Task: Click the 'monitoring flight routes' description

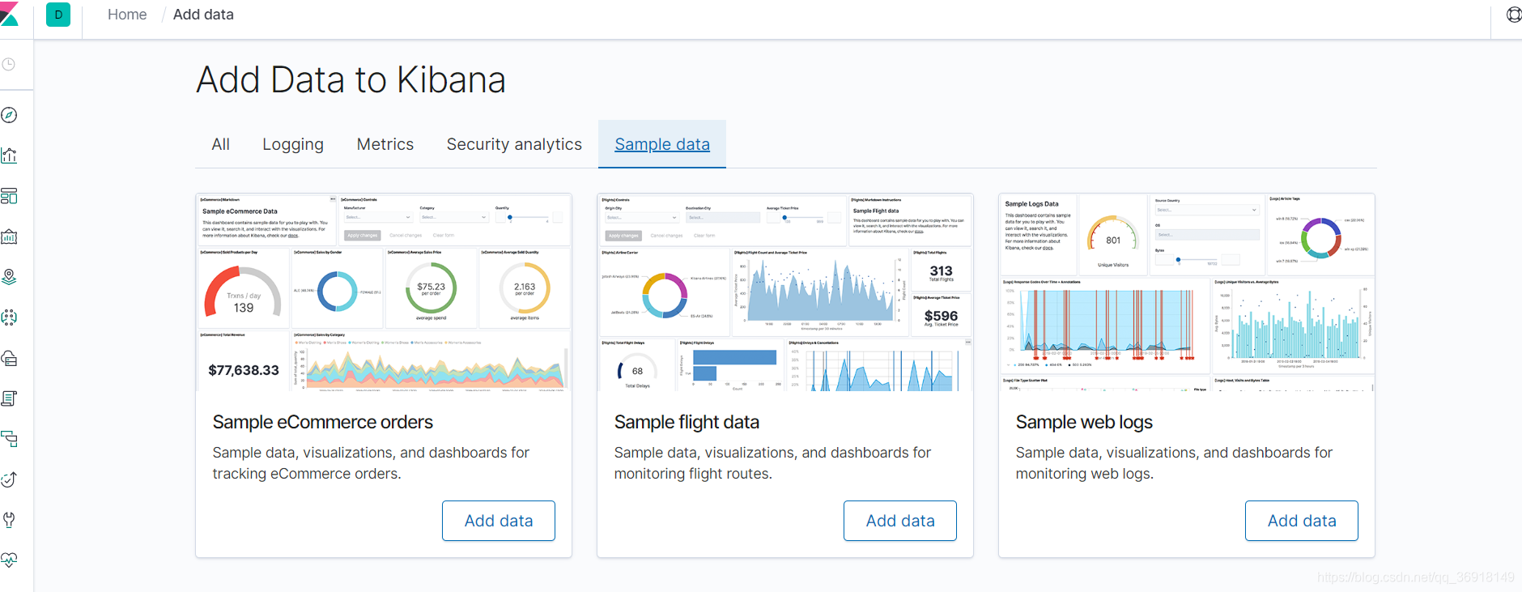Action: (772, 463)
